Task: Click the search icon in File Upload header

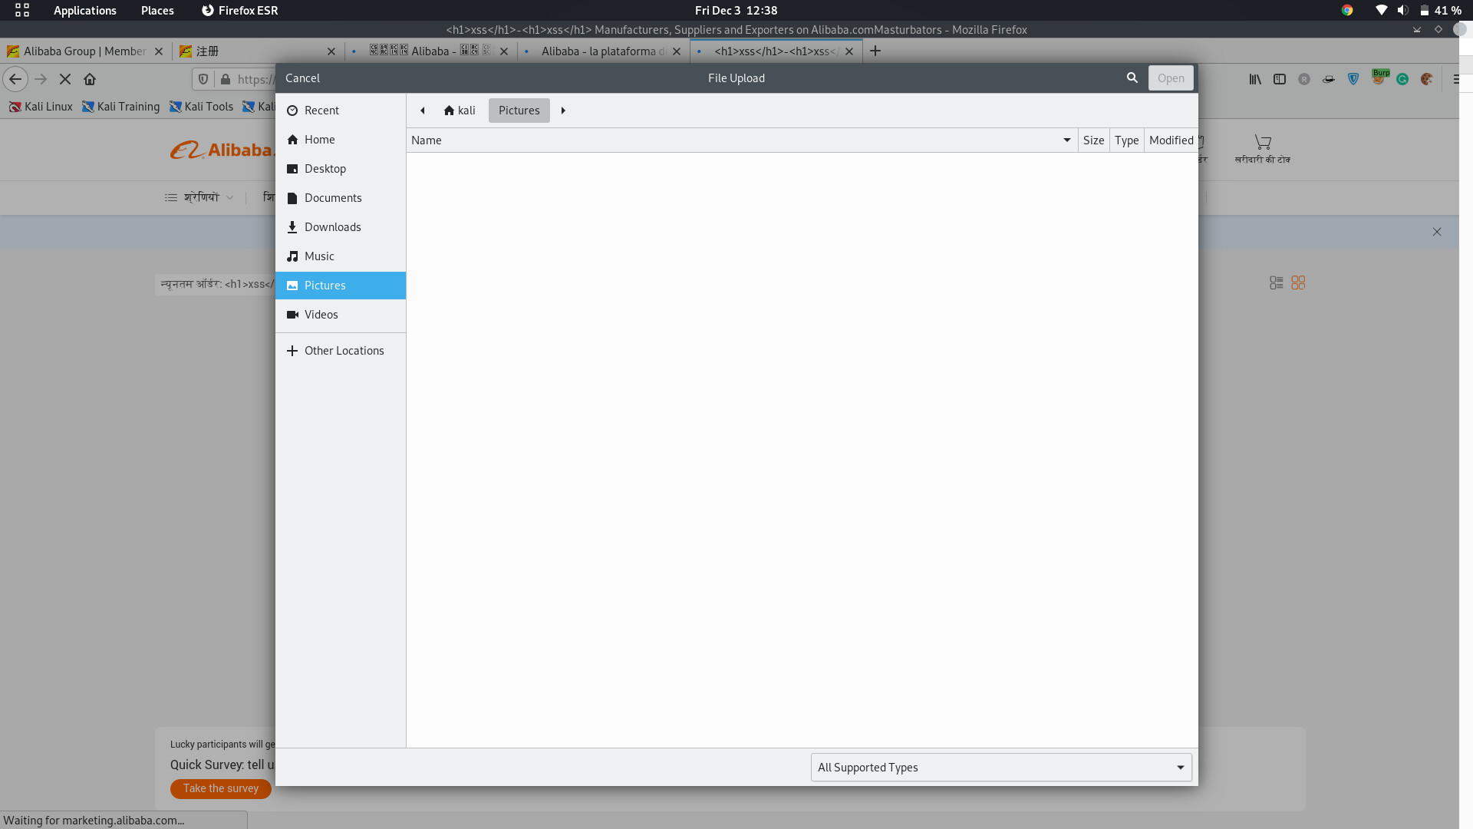Action: [x=1132, y=78]
